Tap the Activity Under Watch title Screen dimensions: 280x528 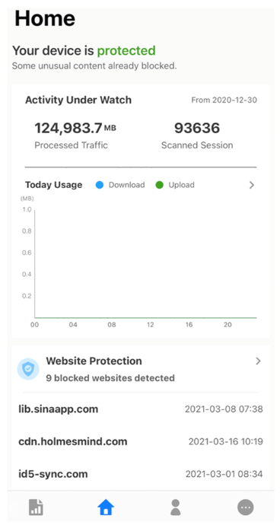[78, 100]
